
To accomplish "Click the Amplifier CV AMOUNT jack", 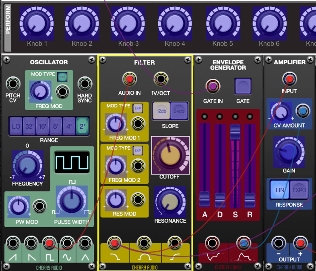I will point(303,111).
